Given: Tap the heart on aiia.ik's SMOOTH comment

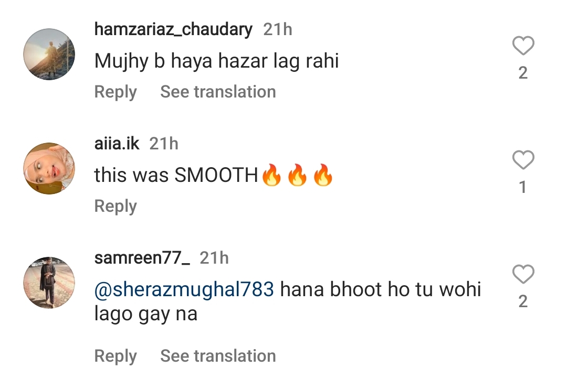Looking at the screenshot, I should [523, 160].
